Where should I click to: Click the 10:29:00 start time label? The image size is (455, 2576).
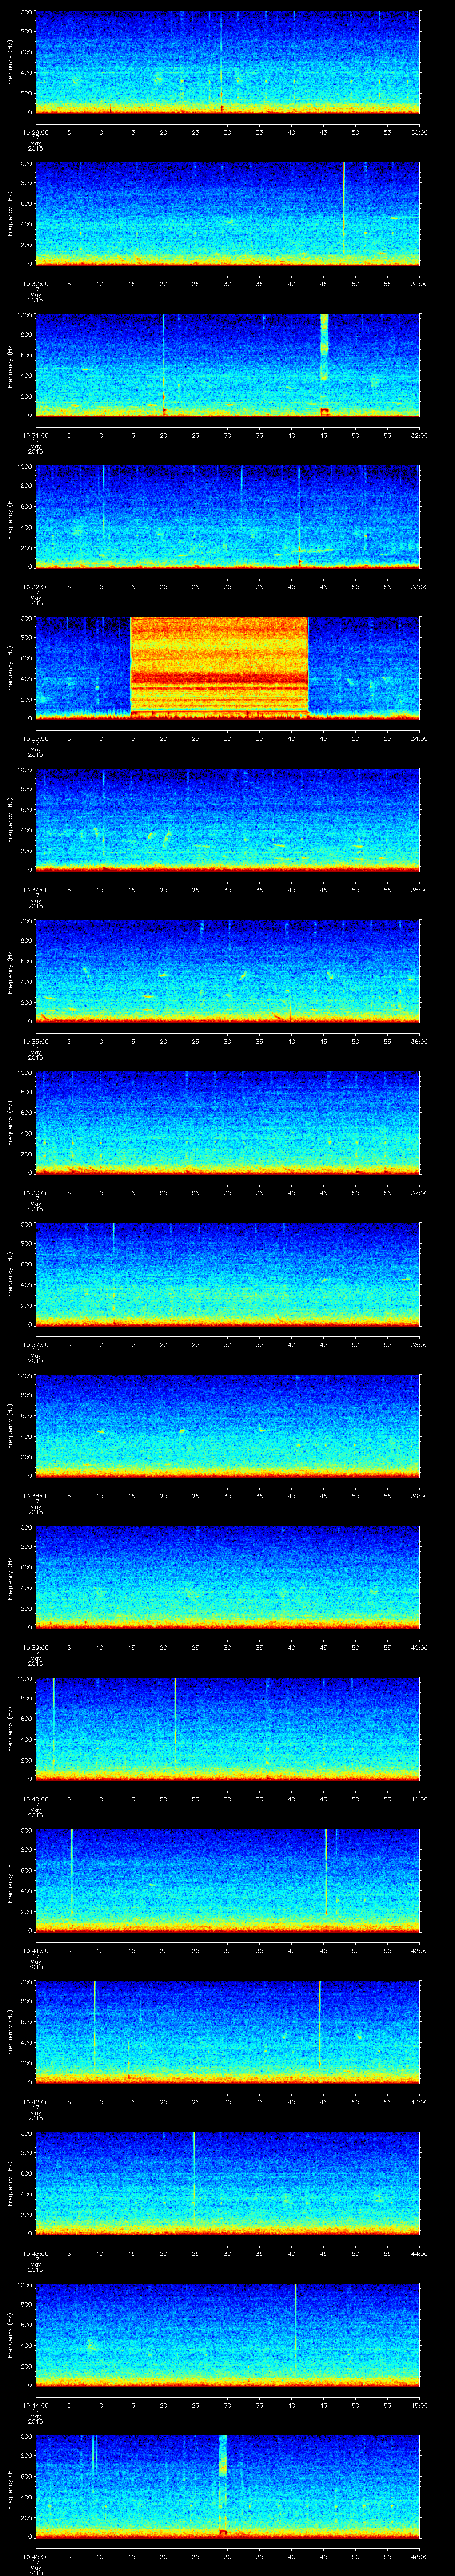[35, 132]
